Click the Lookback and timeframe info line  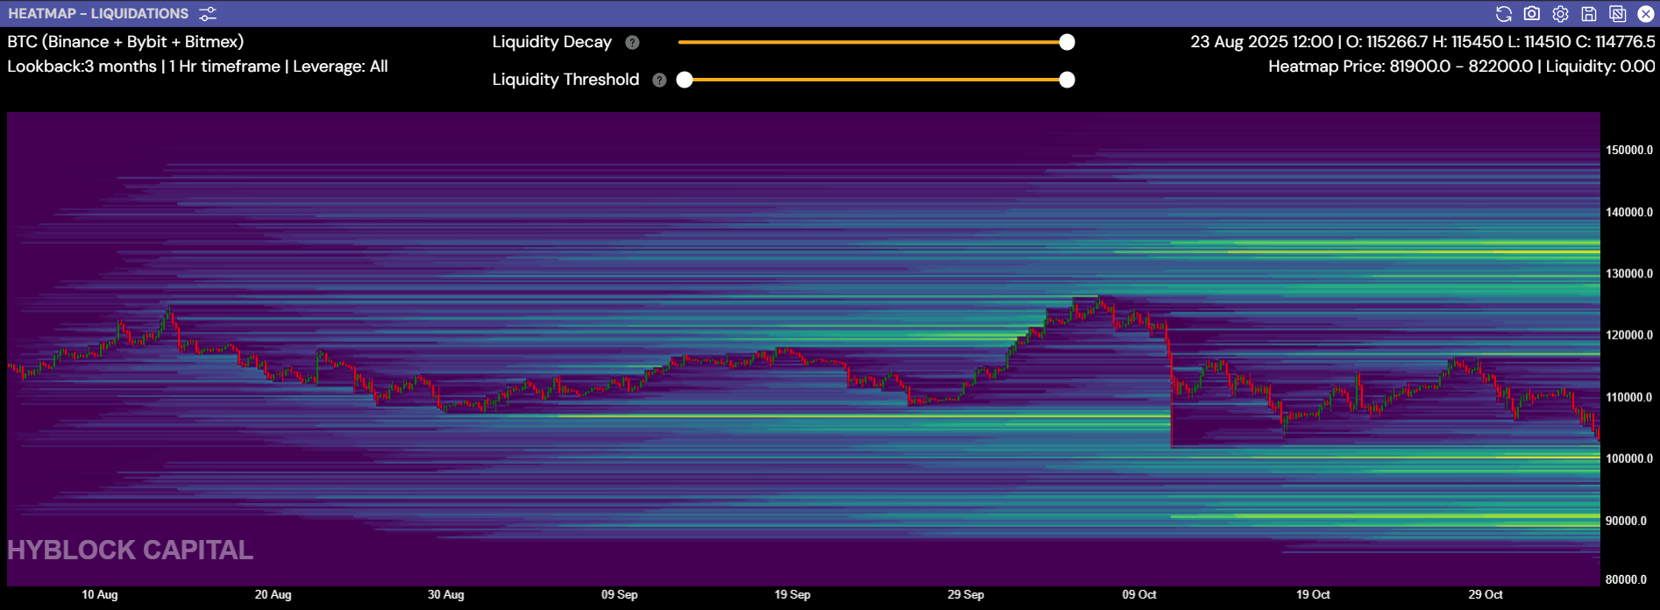197,67
